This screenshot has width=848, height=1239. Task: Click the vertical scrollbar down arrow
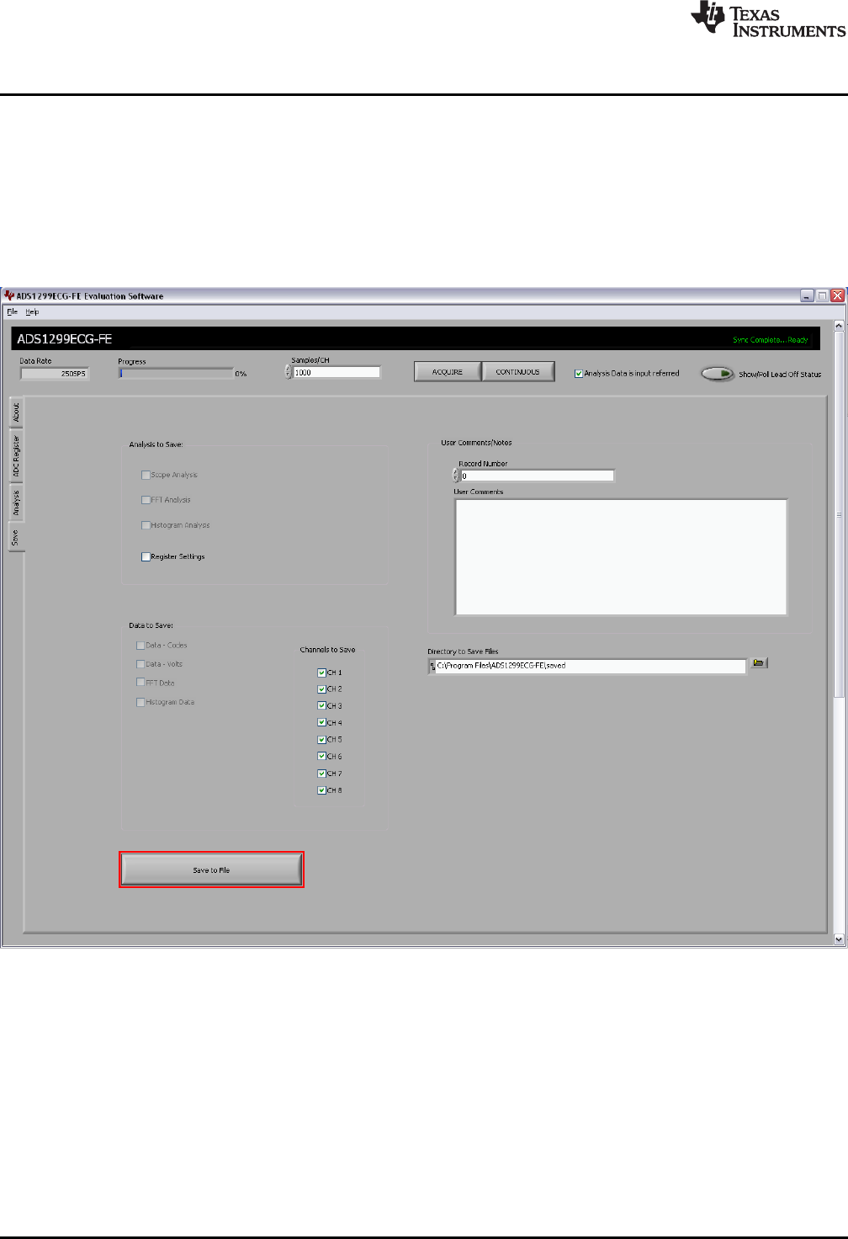click(839, 939)
